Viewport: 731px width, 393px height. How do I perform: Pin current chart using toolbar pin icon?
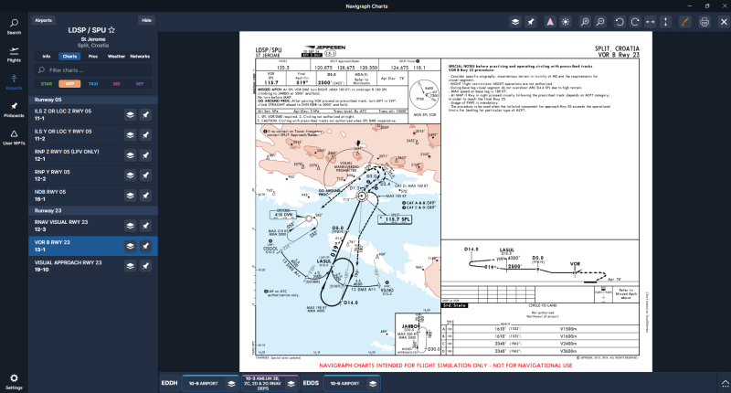point(531,22)
